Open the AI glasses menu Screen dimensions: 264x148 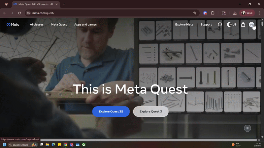click(37, 25)
